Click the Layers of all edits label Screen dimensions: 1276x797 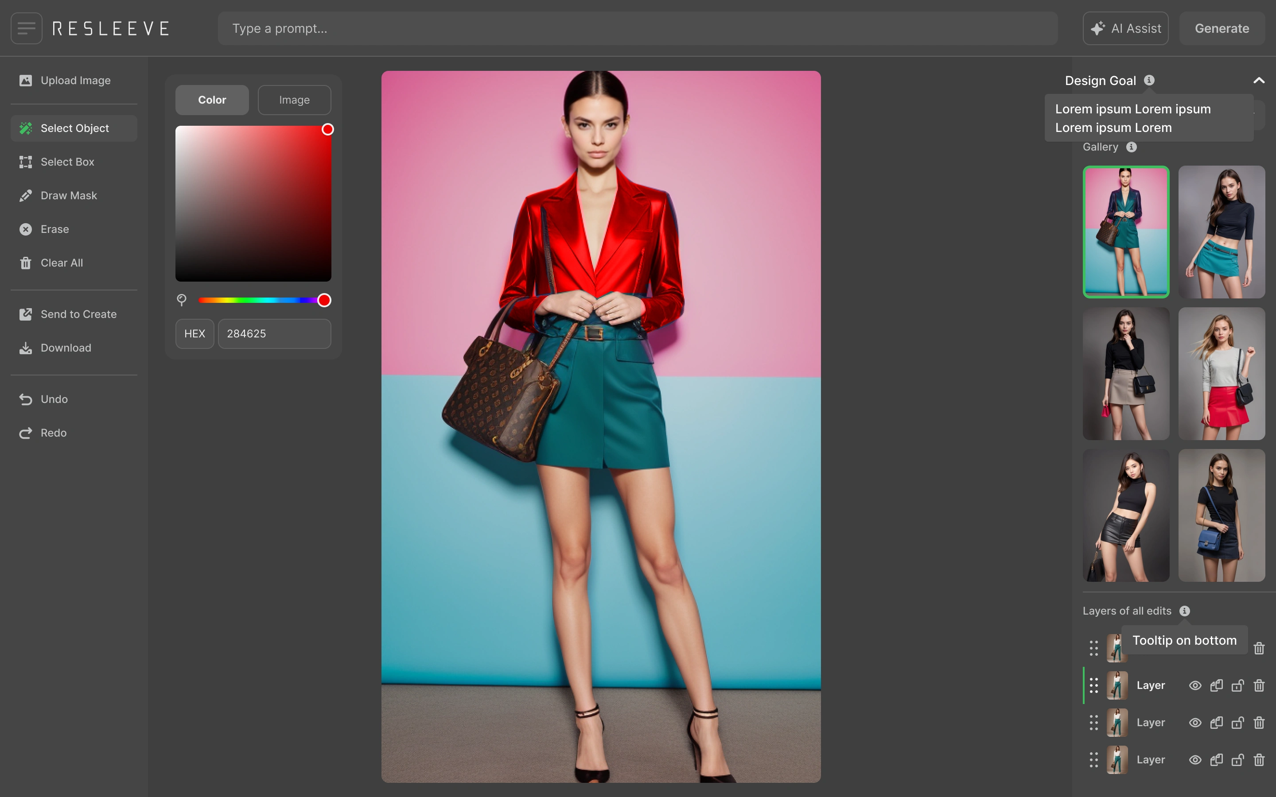[x=1126, y=611]
